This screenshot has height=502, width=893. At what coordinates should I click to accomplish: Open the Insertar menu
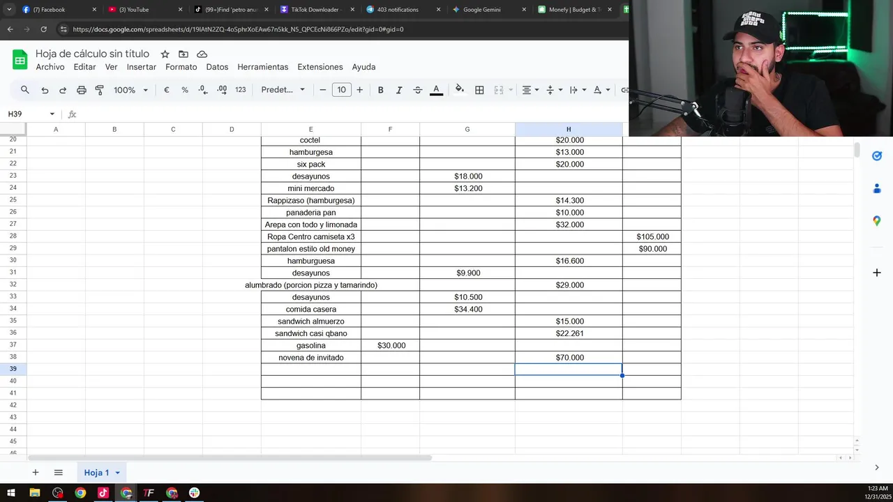point(142,67)
